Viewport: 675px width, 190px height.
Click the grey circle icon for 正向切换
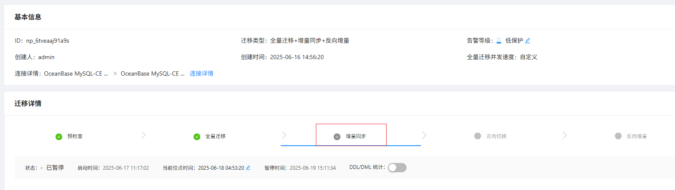(478, 136)
